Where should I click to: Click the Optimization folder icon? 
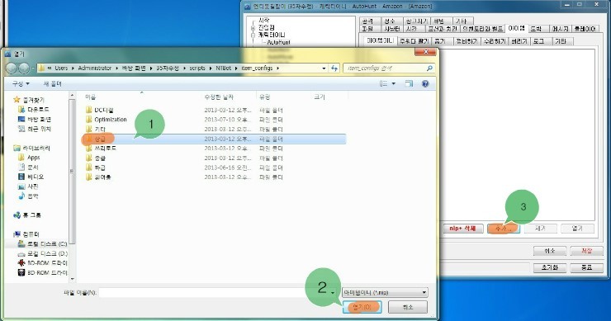point(89,120)
